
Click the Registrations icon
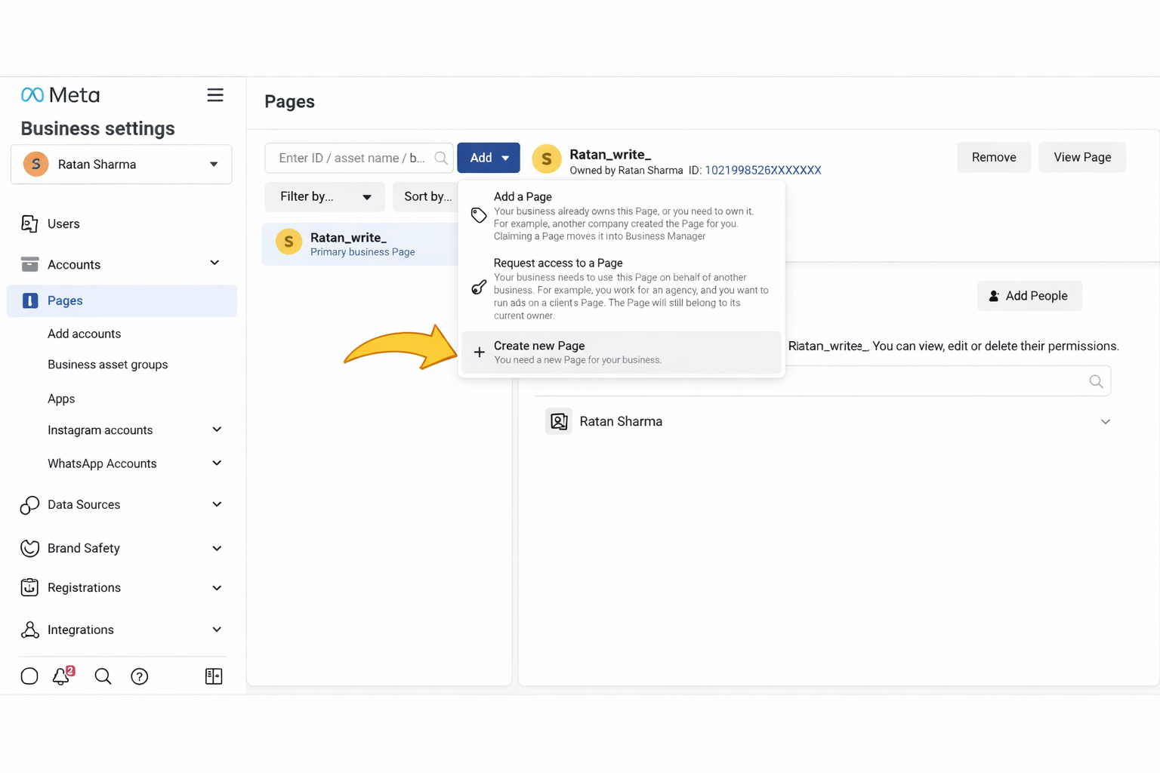pyautogui.click(x=29, y=587)
